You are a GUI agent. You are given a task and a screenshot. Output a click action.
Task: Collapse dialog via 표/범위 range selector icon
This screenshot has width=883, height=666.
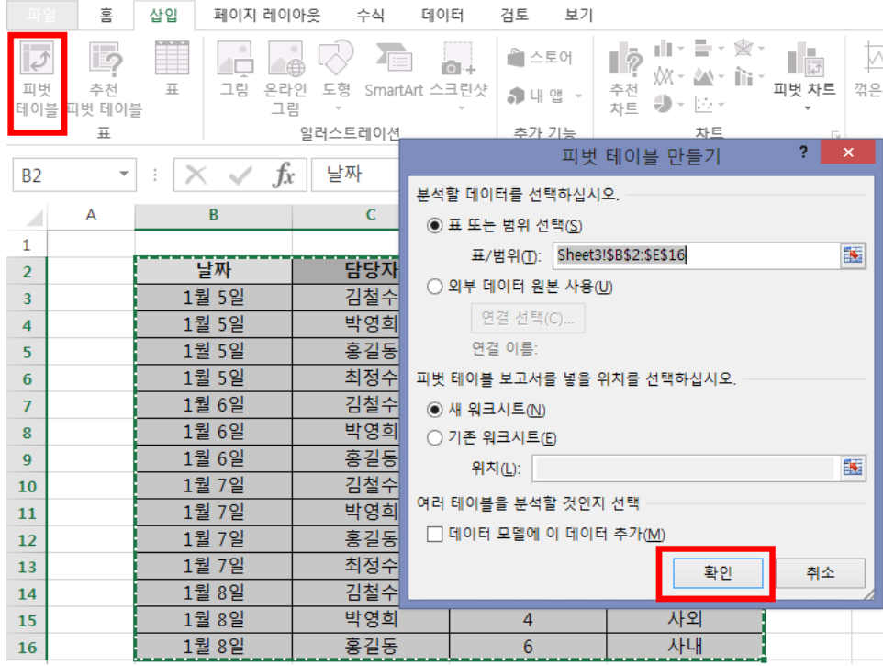tap(853, 255)
